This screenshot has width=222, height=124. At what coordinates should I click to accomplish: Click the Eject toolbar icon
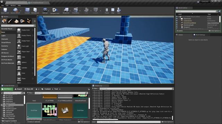(x=119, y=10)
